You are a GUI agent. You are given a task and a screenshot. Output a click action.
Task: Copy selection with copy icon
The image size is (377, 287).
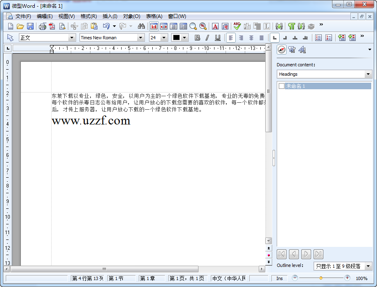point(84,26)
